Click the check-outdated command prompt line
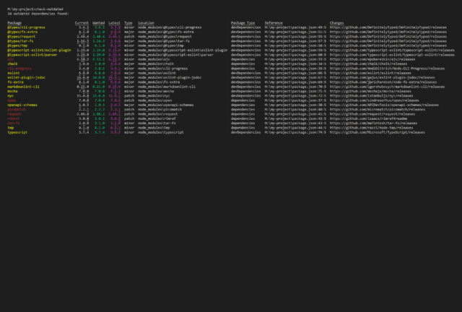Viewport: 462px width, 312px height. click(x=35, y=9)
